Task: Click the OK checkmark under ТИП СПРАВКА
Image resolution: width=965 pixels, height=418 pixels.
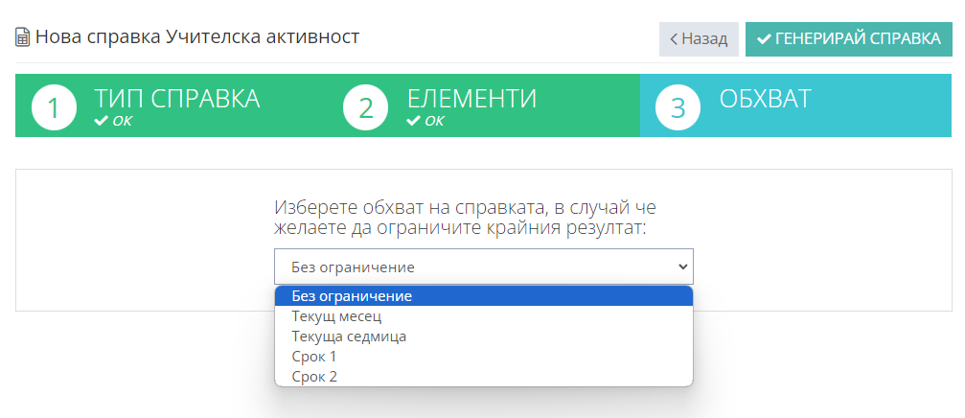Action: coord(101,121)
